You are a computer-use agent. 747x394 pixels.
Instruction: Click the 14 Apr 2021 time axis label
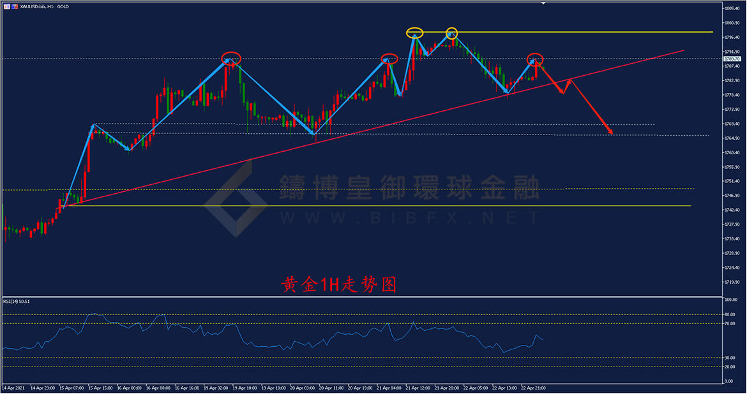(x=13, y=388)
